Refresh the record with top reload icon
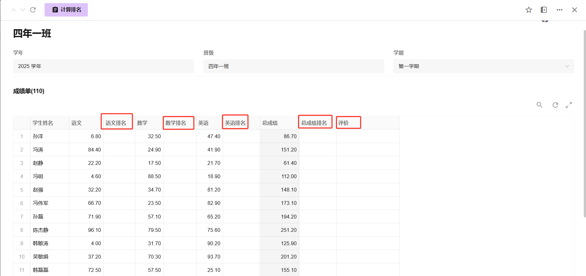 coord(33,10)
